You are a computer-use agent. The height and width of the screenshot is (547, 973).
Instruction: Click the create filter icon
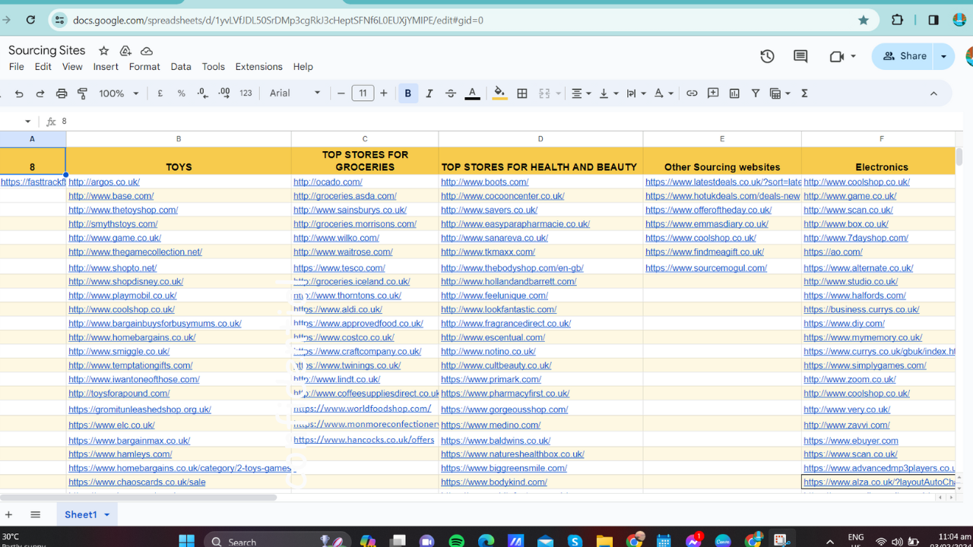[756, 93]
